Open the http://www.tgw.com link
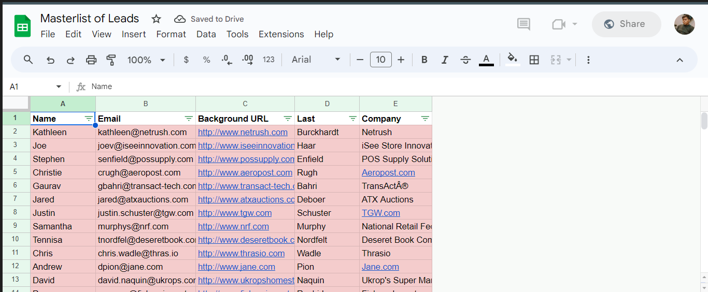This screenshot has height=292, width=708. point(235,213)
